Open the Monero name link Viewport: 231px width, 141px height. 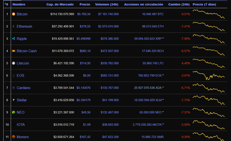click(x=23, y=137)
